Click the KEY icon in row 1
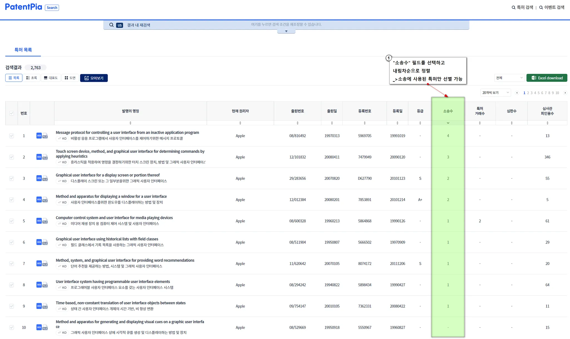Screen dimensions: 570x339 pyautogui.click(x=39, y=135)
